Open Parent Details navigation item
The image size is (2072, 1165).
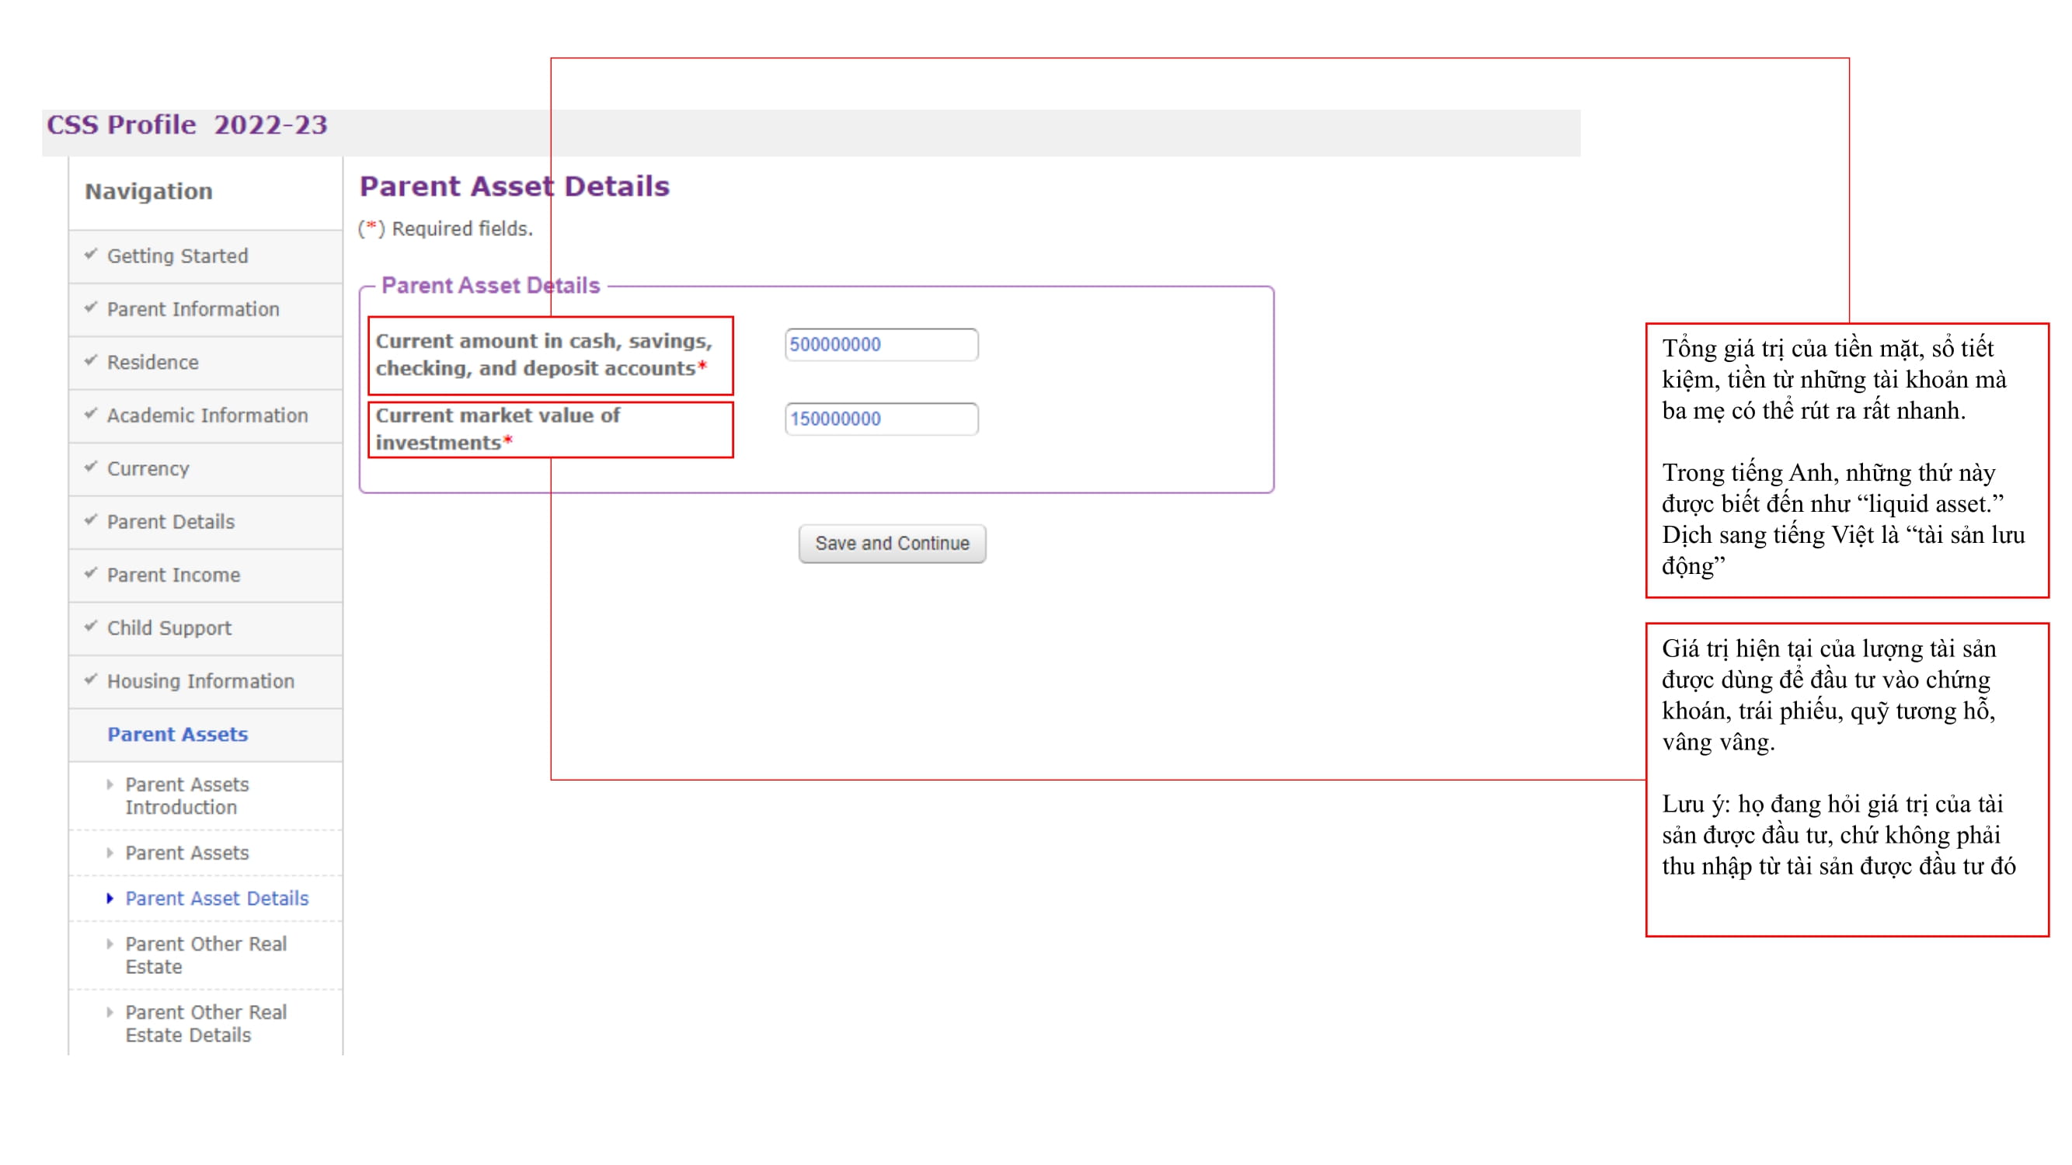(170, 522)
